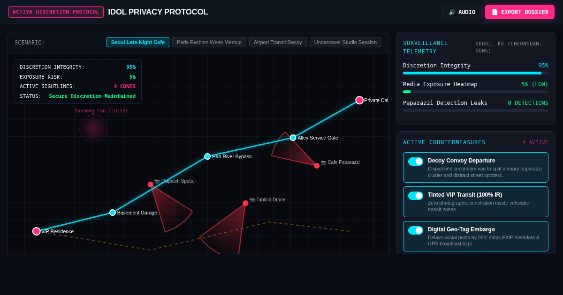Toggle off Decoy Convoy Departure countermeasure
563x295 pixels.
[x=416, y=162]
